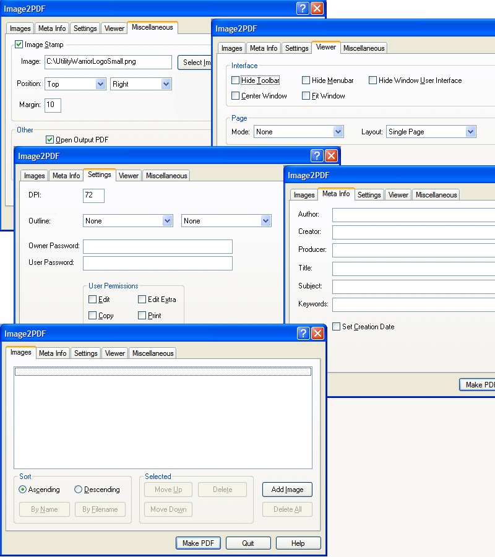Enable Center Window checkbox
Viewport: 495px width, 557px height.
click(235, 95)
